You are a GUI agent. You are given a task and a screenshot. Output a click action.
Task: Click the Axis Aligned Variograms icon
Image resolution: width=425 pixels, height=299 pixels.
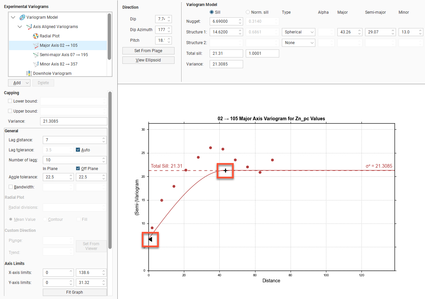tap(29, 27)
